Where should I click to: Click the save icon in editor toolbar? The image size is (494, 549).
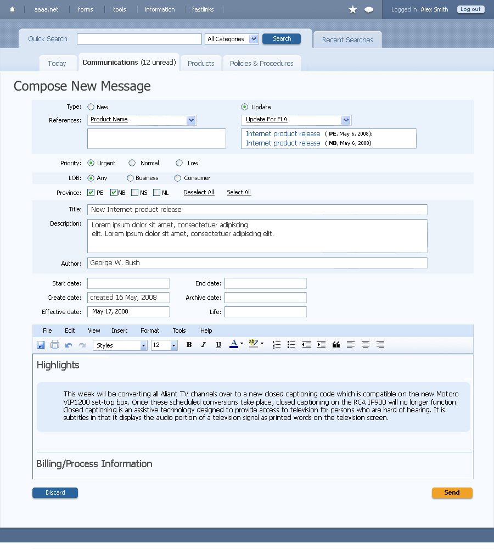coord(41,345)
